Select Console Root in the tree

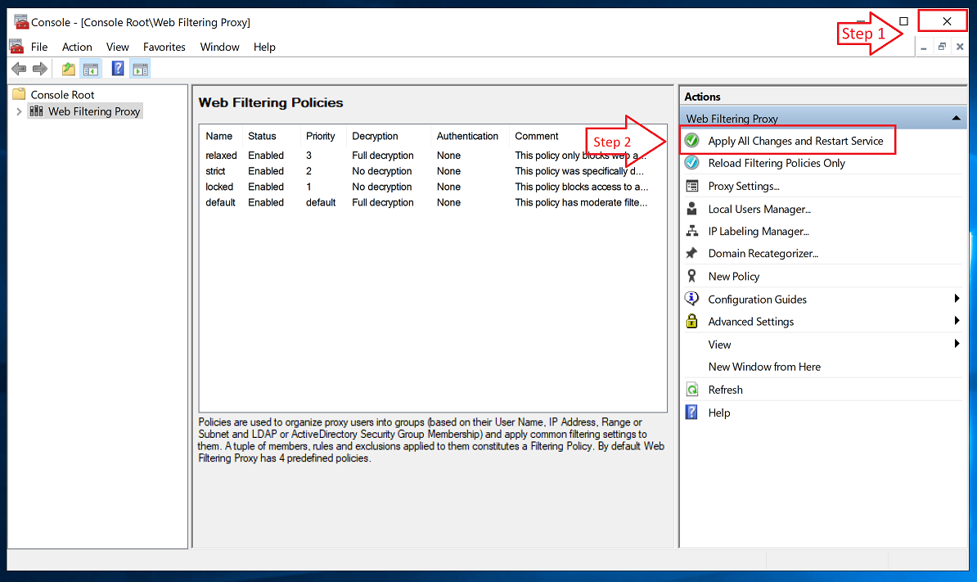coord(62,95)
